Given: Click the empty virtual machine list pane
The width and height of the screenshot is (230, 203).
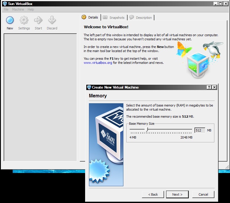Looking at the screenshot, I should click(x=40, y=97).
